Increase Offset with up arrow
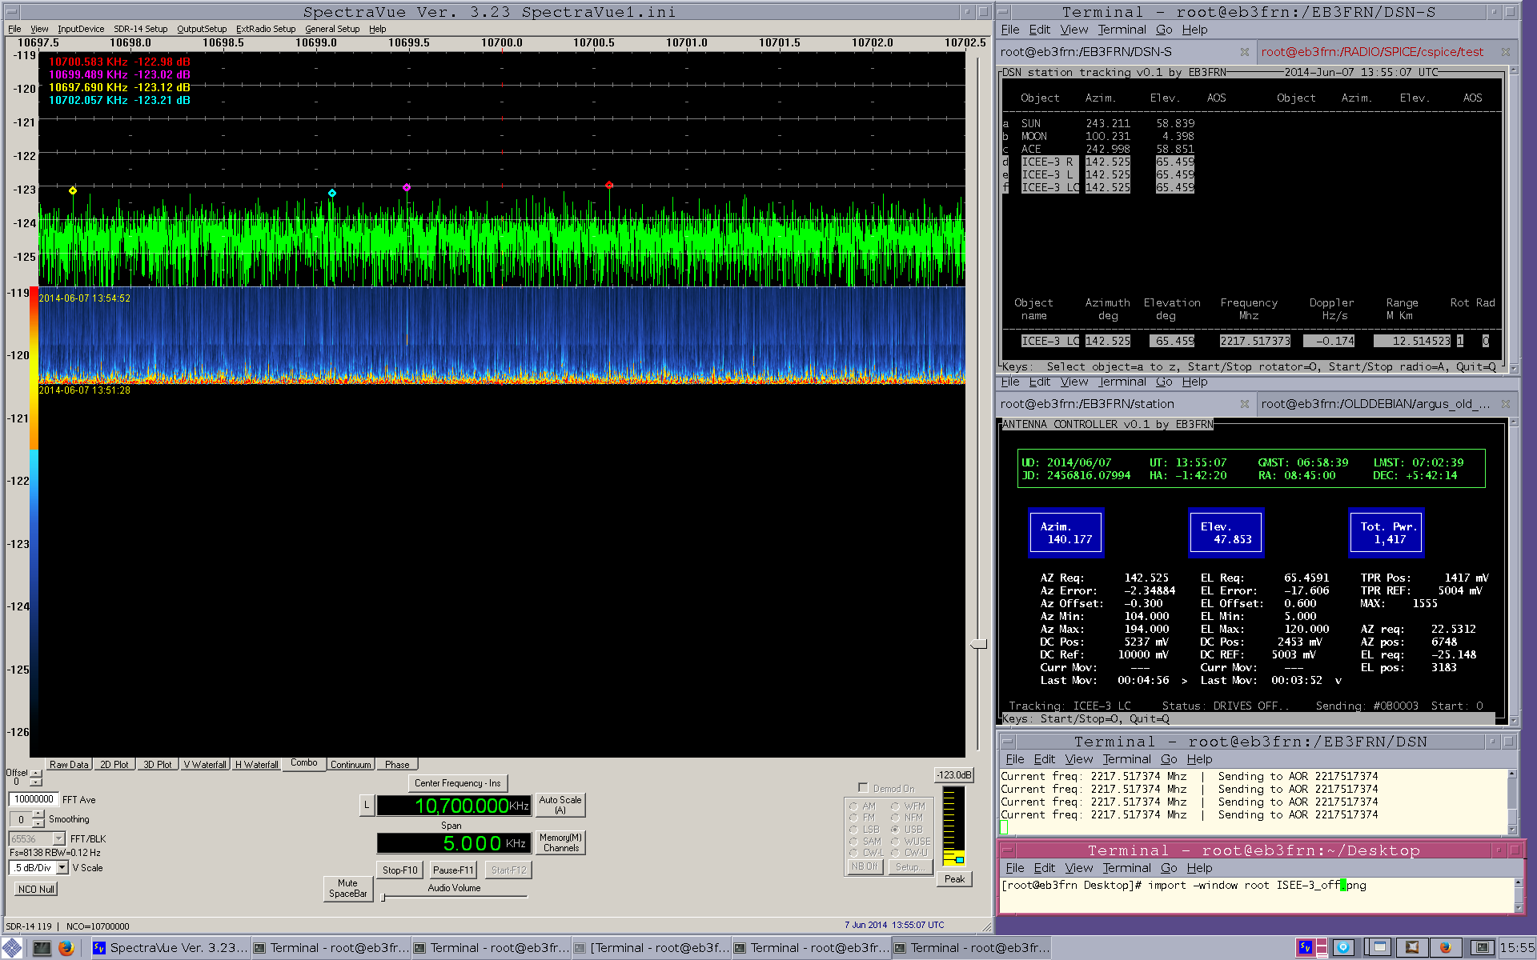This screenshot has width=1537, height=960. point(36,775)
